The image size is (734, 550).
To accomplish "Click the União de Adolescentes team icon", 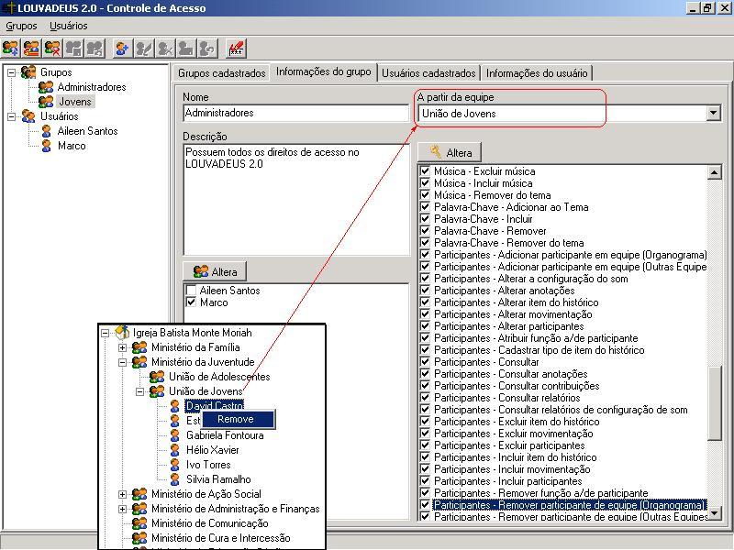I will (157, 377).
